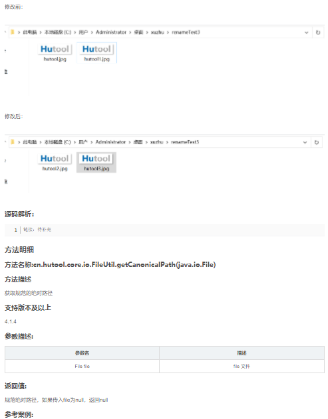The image size is (328, 419).
Task: Select the hutool.jpg thumbnail
Action: pyautogui.click(x=55, y=52)
